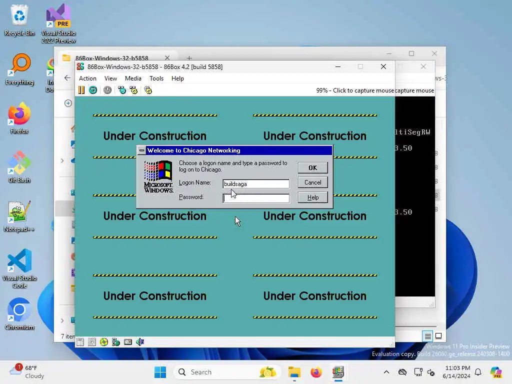Screen dimensions: 512x384
Task: Select the Recycle Bin desktop icon
Action: [19, 20]
